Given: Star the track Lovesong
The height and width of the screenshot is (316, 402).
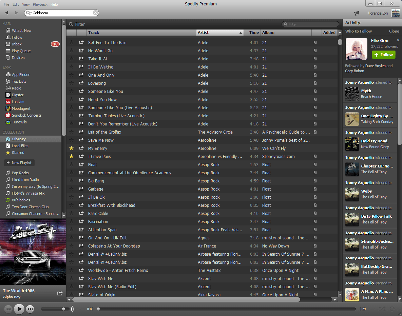Looking at the screenshot, I should tap(71, 83).
